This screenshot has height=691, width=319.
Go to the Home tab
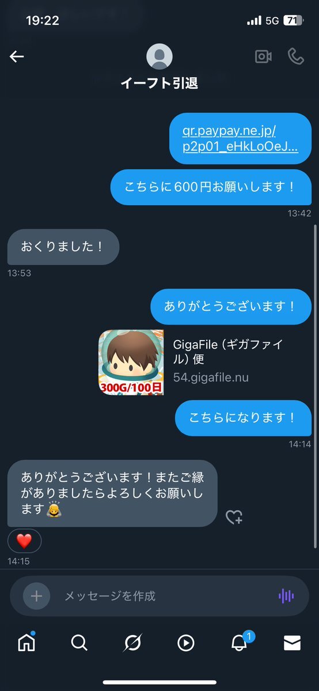[26, 643]
